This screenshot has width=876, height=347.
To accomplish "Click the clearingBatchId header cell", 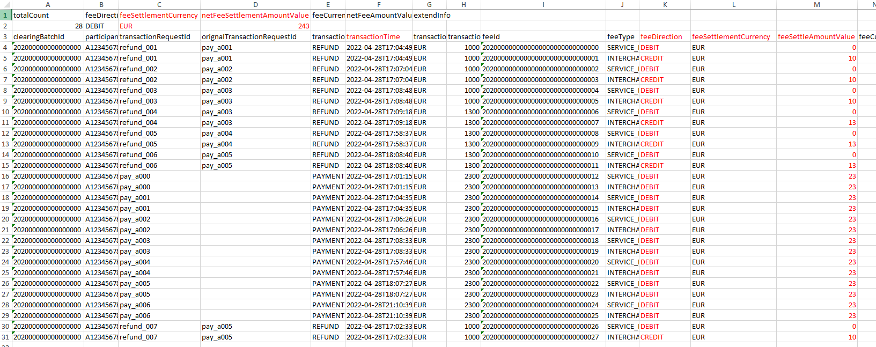I will click(48, 36).
